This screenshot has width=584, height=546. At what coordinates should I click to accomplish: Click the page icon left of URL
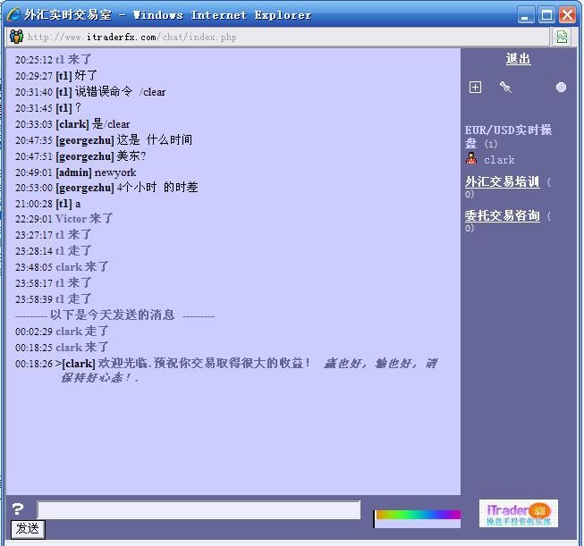pyautogui.click(x=16, y=37)
